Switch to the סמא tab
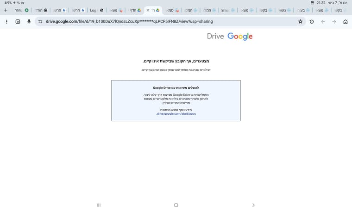This screenshot has height=211, width=352. 172,10
